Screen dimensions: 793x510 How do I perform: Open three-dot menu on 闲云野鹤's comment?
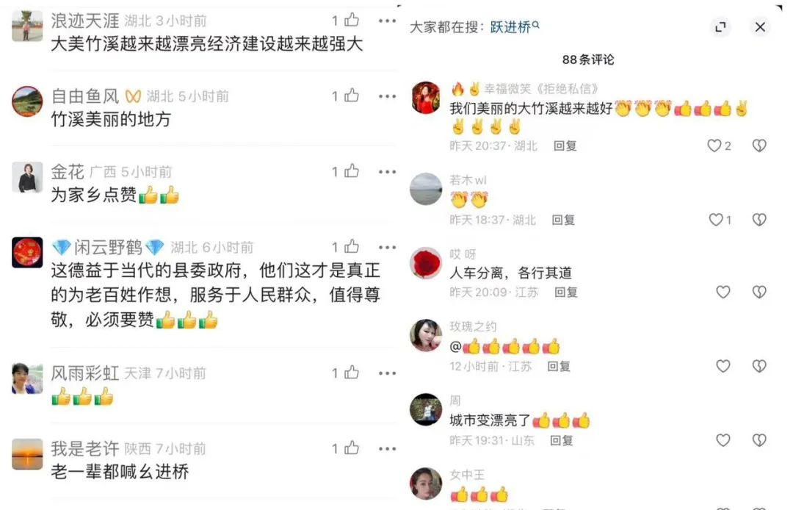(x=387, y=247)
